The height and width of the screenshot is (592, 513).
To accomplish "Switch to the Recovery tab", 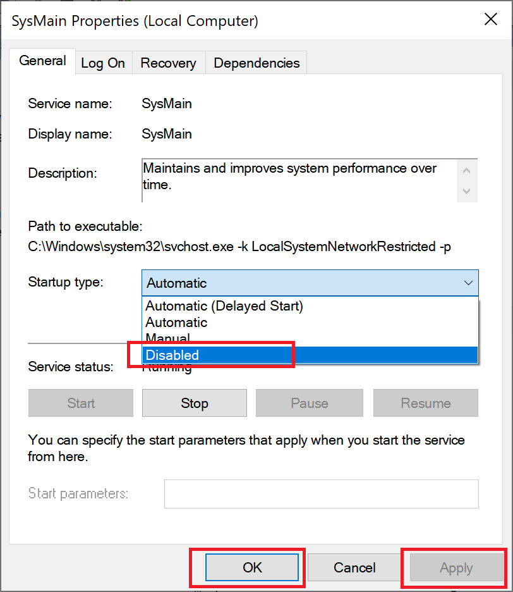I will click(168, 63).
